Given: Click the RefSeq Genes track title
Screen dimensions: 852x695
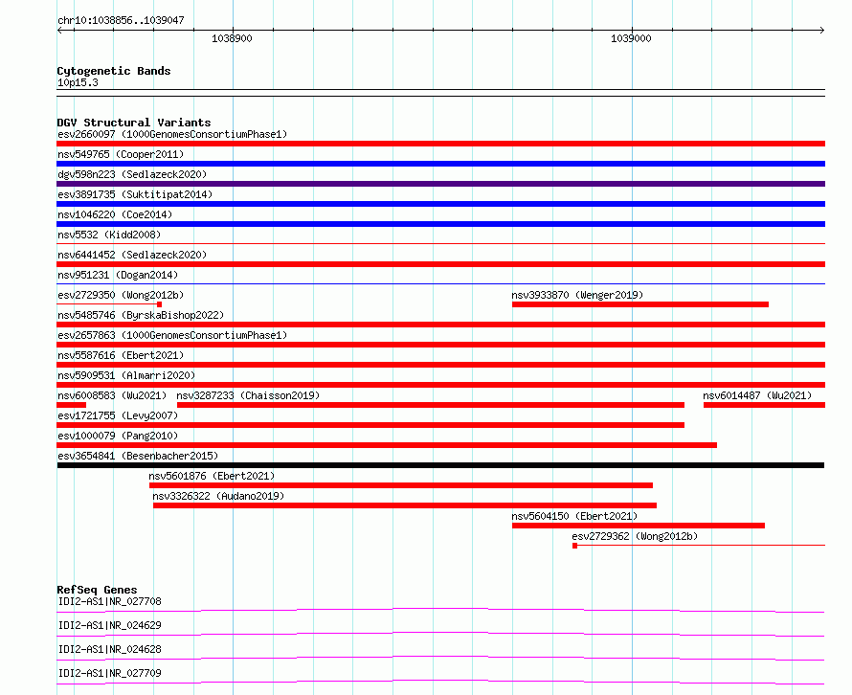Looking at the screenshot, I should [97, 590].
